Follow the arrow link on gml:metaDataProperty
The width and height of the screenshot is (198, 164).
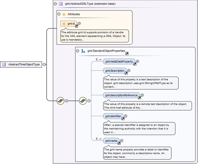pyautogui.click(x=135, y=64)
